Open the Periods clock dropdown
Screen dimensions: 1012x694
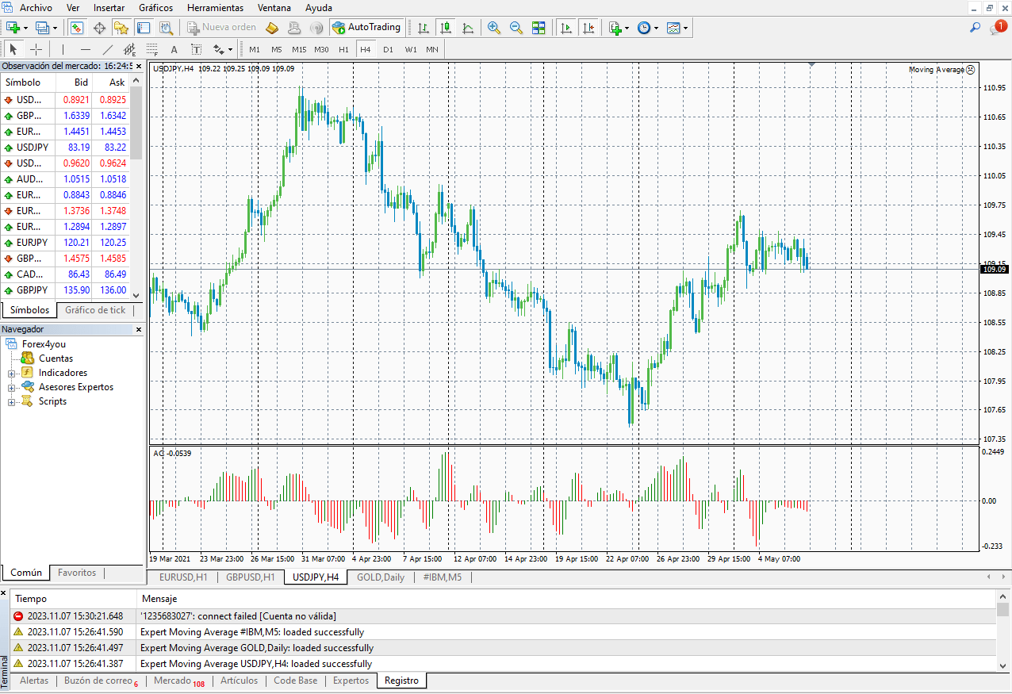tap(647, 28)
